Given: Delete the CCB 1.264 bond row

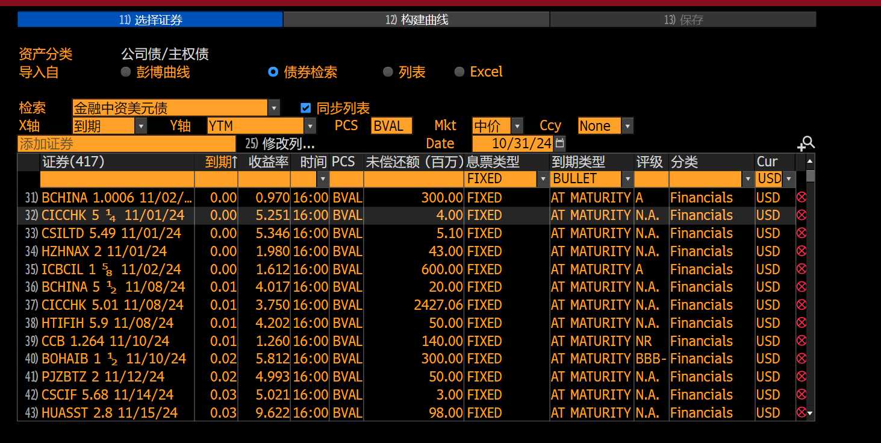Looking at the screenshot, I should click(801, 341).
